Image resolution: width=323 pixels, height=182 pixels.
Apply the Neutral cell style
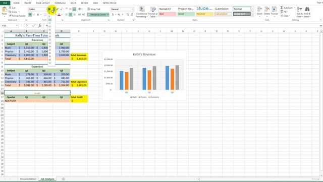(x=204, y=14)
